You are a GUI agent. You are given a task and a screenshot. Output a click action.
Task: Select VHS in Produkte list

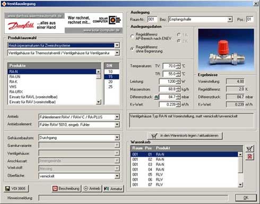tap(52, 87)
